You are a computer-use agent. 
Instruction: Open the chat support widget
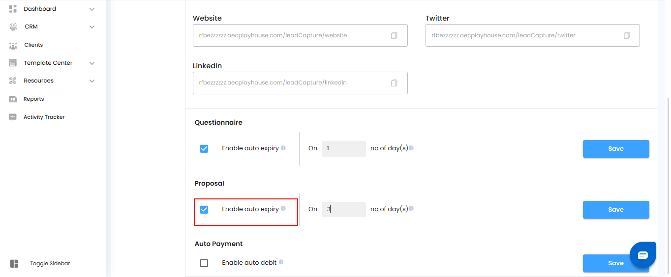[642, 255]
